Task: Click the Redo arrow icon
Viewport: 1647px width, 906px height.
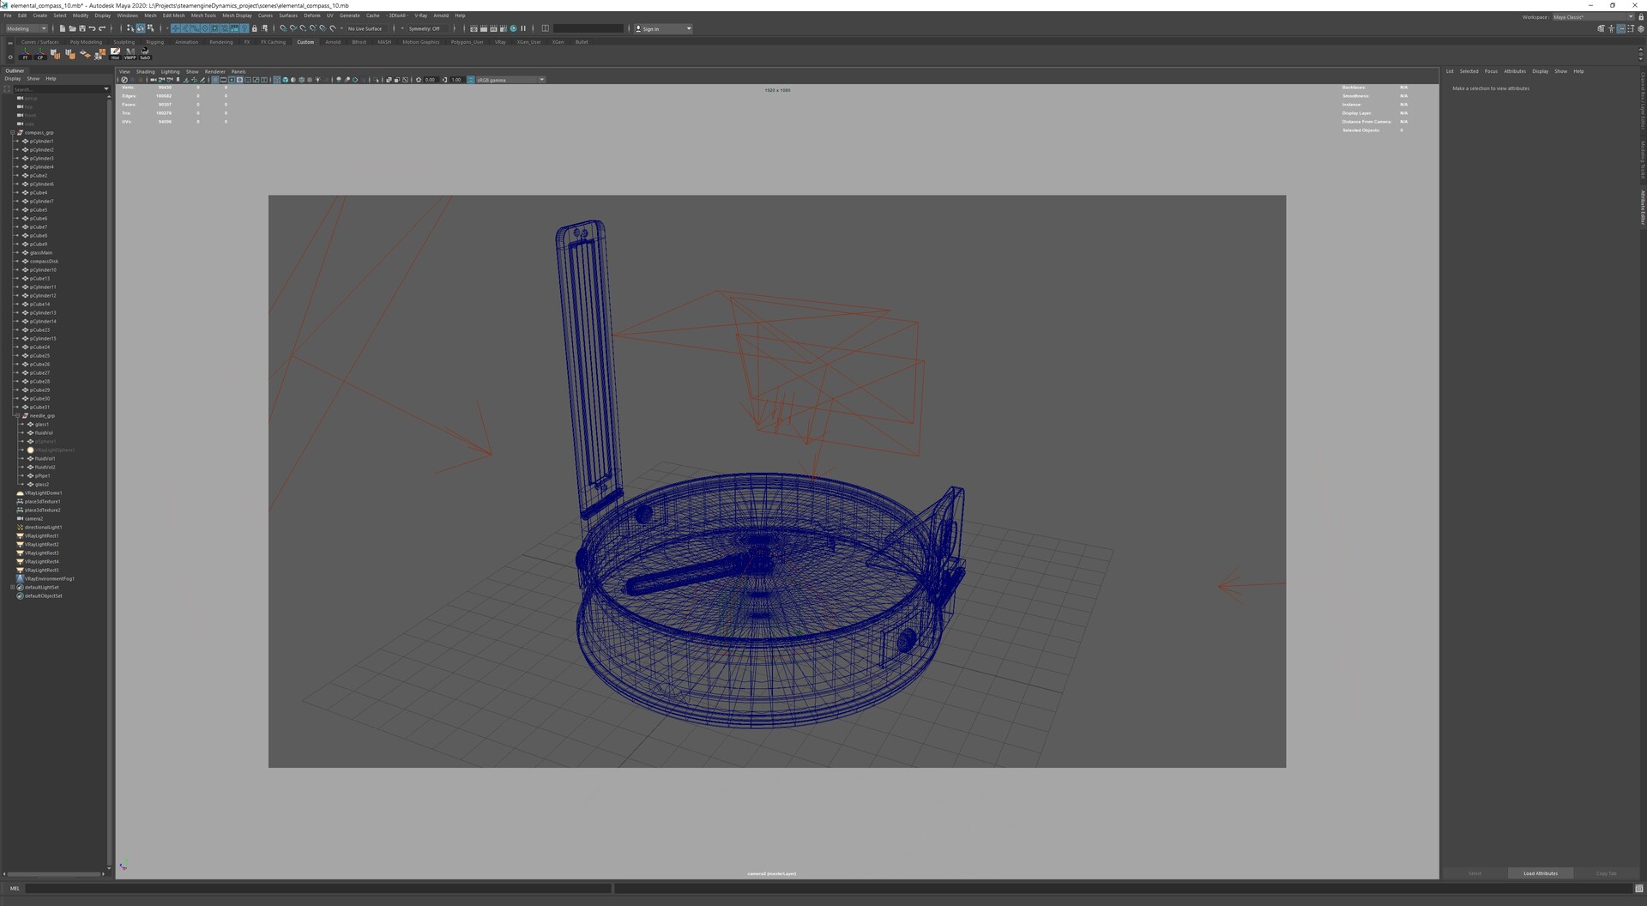Action: 102,28
